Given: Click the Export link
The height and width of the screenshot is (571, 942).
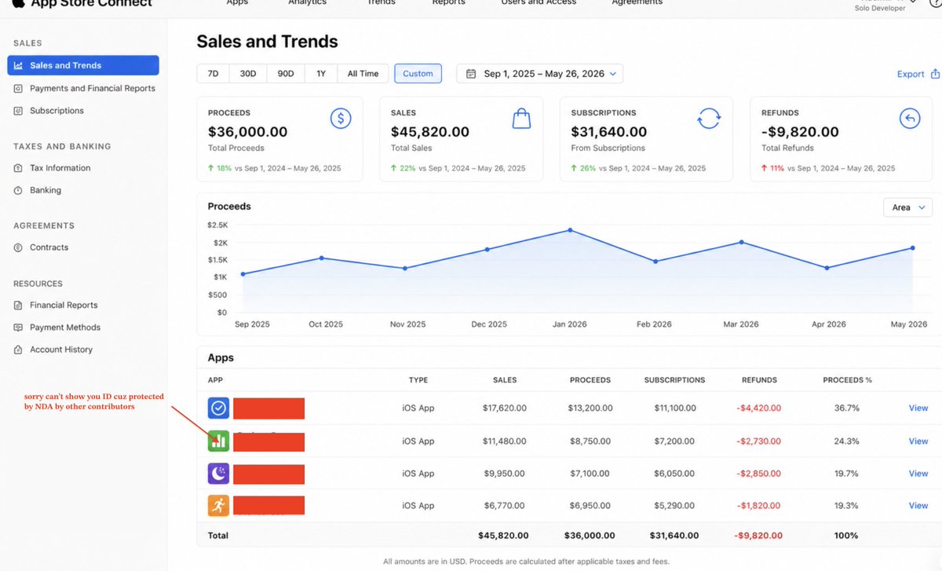Looking at the screenshot, I should tap(911, 74).
